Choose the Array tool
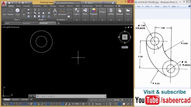 coord(43,16)
